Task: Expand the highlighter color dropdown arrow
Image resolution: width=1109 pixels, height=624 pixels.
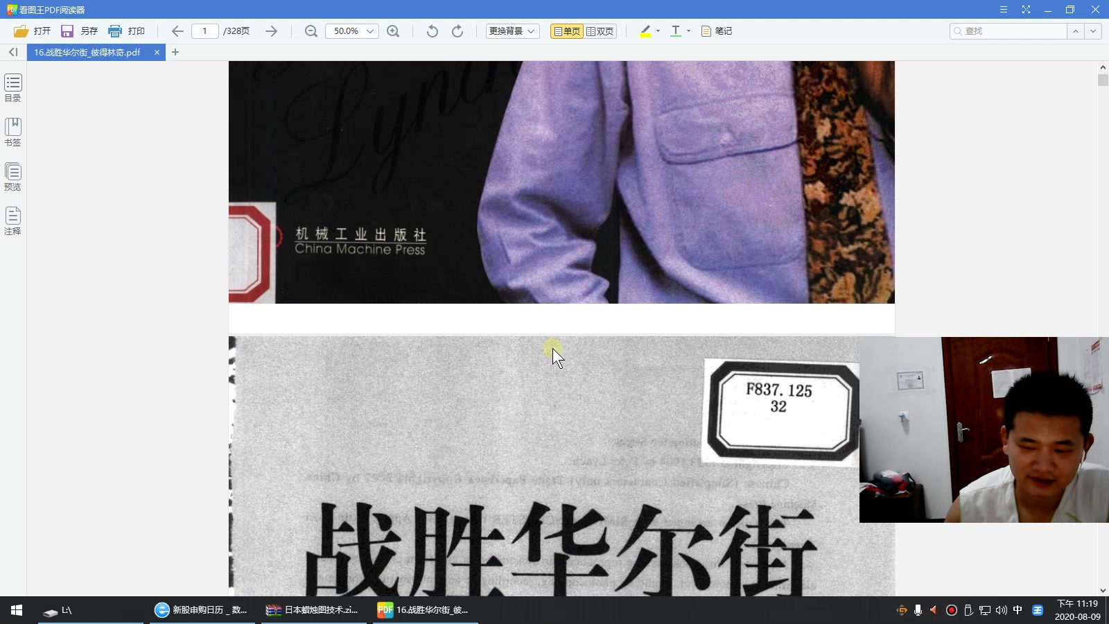Action: tap(658, 31)
